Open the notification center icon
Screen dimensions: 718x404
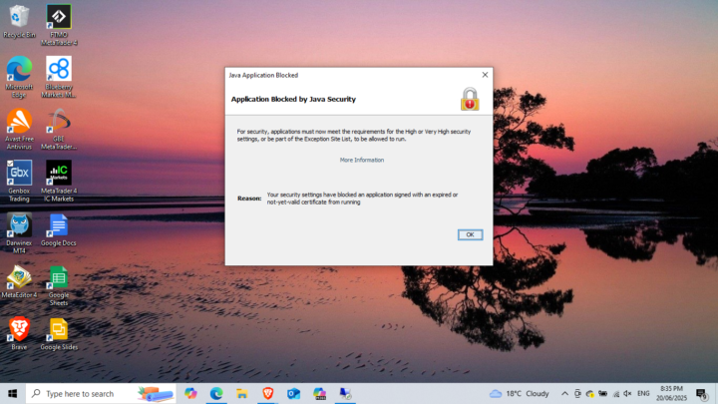pyautogui.click(x=701, y=393)
